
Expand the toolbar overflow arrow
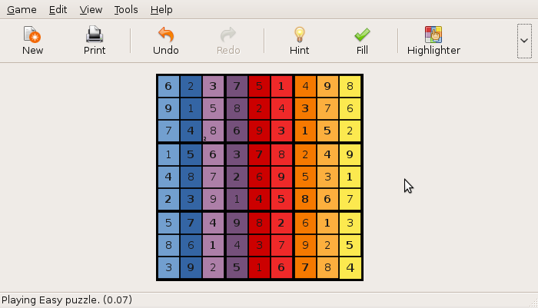pyautogui.click(x=524, y=40)
